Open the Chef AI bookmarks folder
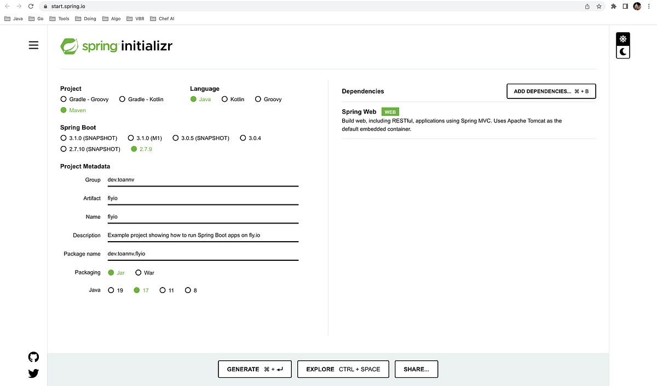This screenshot has width=657, height=386. [162, 18]
